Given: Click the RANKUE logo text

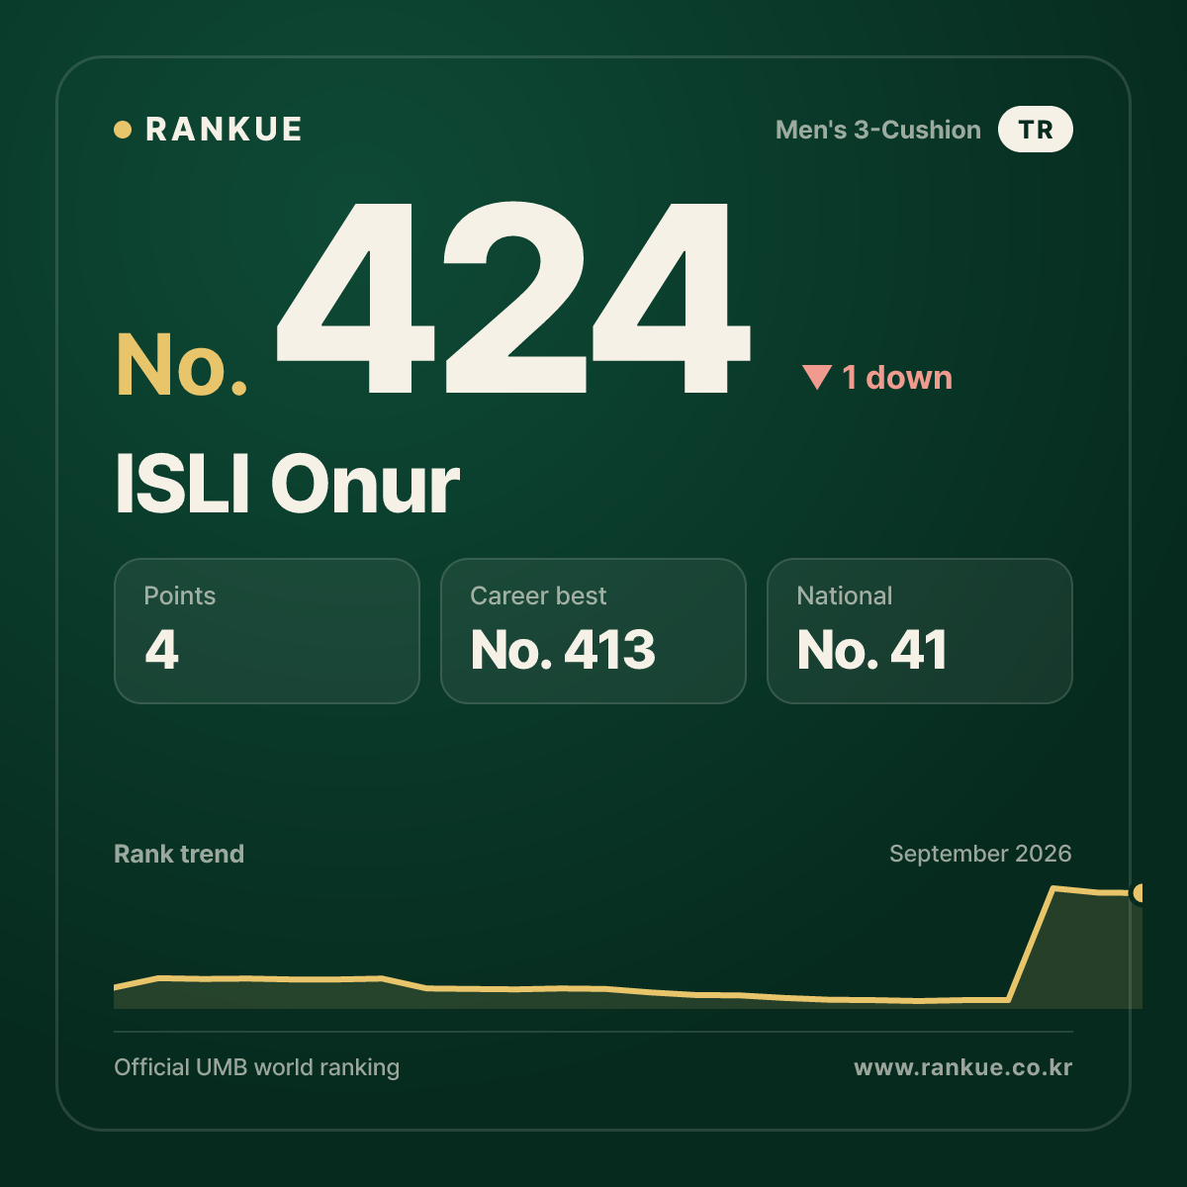Looking at the screenshot, I should pos(224,130).
